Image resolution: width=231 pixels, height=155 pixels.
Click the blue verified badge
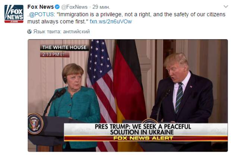[57, 7]
